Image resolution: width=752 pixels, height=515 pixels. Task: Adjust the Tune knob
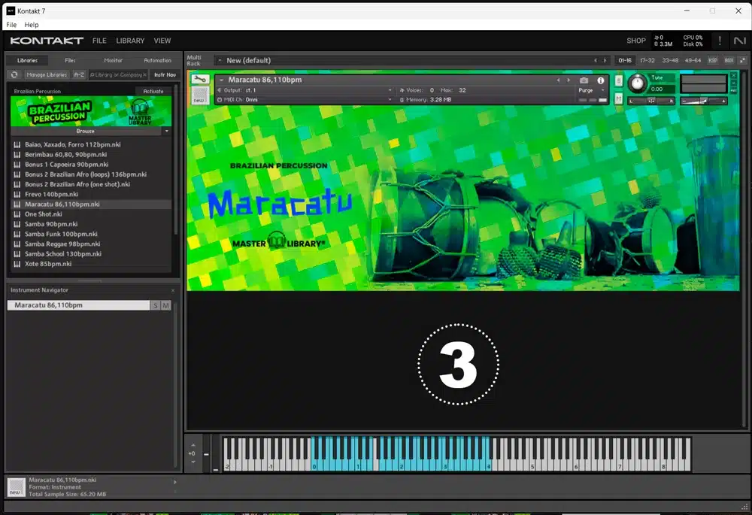point(637,84)
